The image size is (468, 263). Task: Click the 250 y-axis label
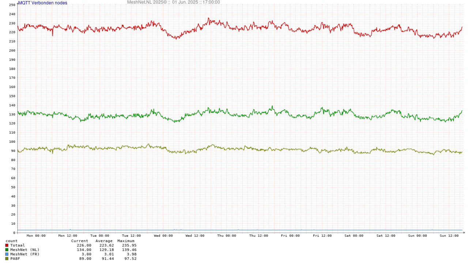(12, 5)
